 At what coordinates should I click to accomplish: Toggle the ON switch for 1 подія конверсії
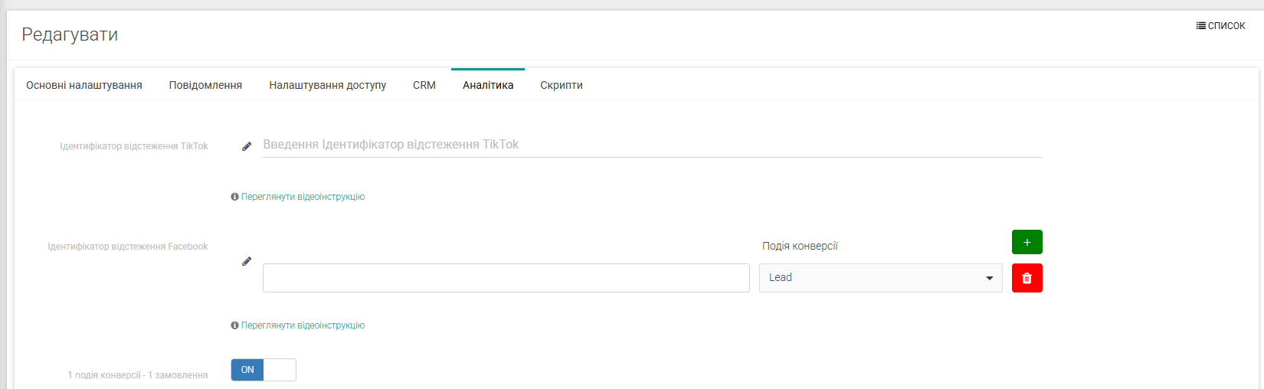coord(264,370)
